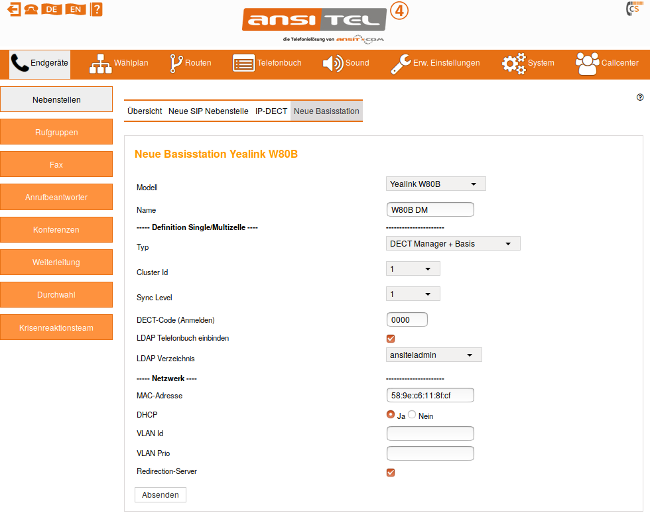This screenshot has height=521, width=650.
Task: Open the Callcenter section
Action: 607,63
